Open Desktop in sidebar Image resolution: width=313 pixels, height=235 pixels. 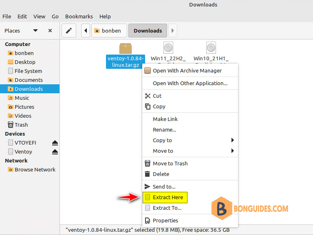[30, 62]
